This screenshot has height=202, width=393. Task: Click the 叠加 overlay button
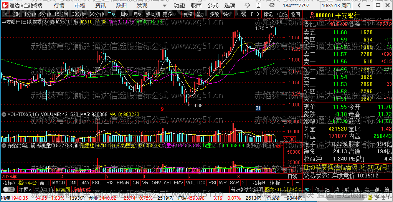[x=201, y=14]
